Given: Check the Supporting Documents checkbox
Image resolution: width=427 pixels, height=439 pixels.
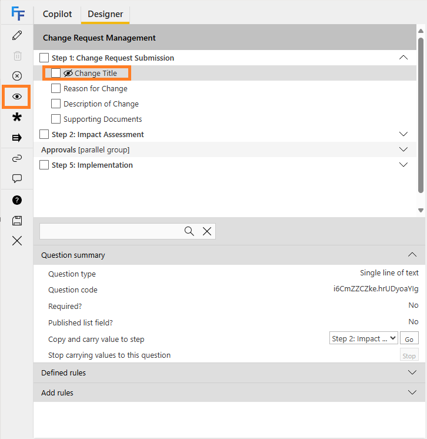Looking at the screenshot, I should pyautogui.click(x=56, y=119).
